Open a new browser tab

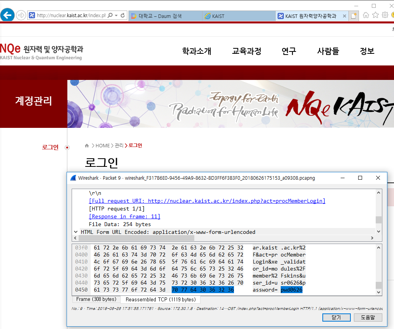point(354,16)
